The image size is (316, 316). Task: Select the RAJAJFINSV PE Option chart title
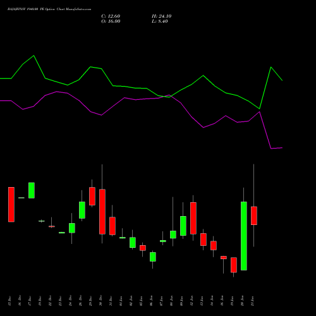click(x=49, y=9)
